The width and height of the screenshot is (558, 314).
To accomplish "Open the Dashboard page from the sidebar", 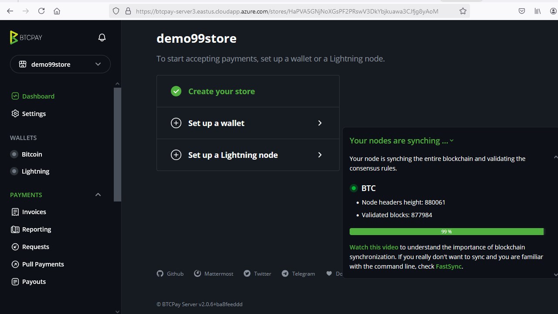I will (38, 96).
